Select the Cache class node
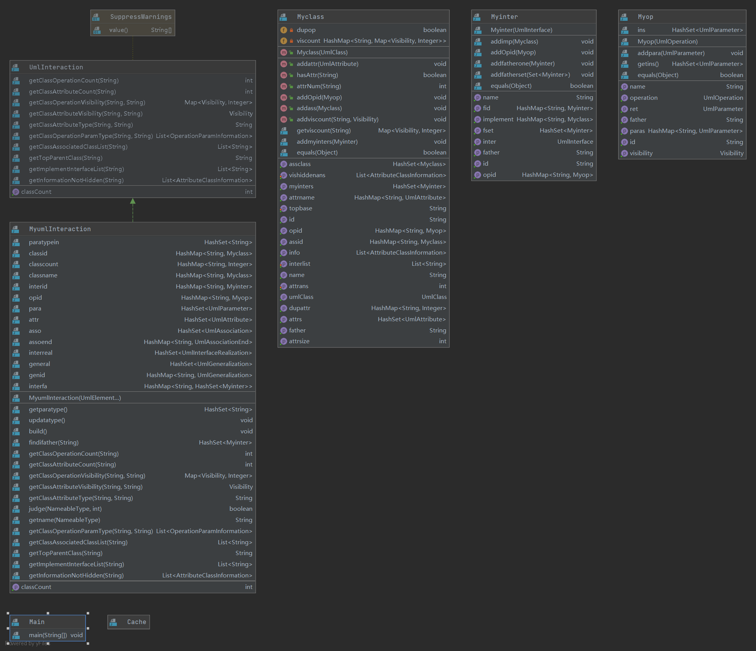This screenshot has width=756, height=651. 136,622
